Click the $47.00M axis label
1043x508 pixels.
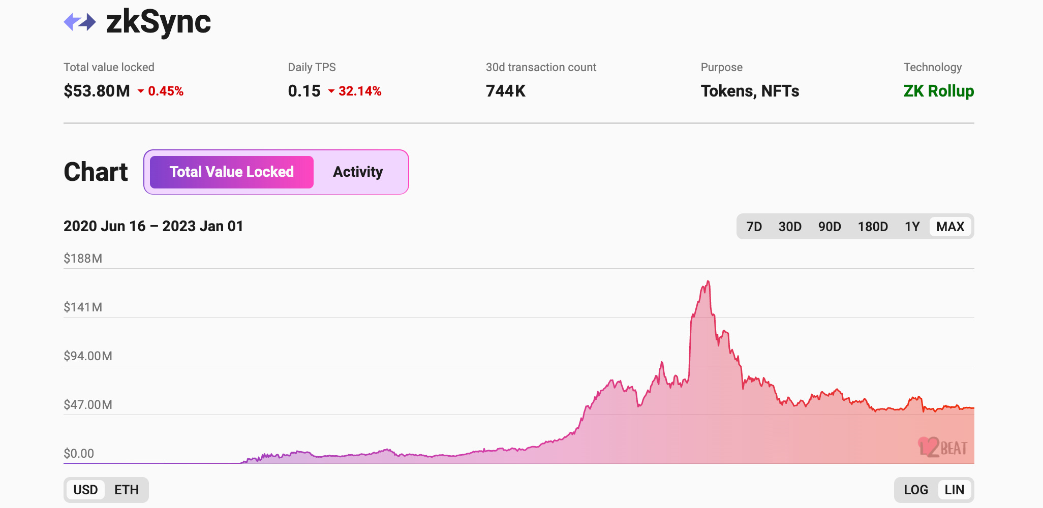(88, 405)
